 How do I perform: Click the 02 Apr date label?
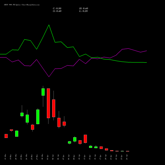pos(53,157)
